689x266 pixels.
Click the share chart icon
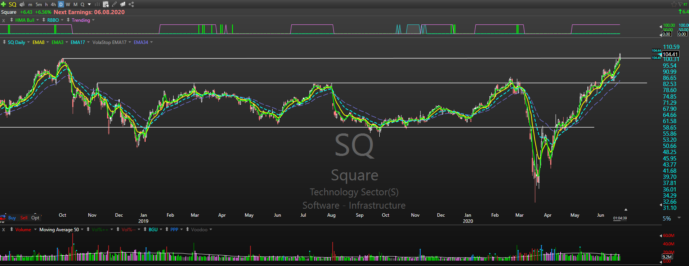[131, 4]
